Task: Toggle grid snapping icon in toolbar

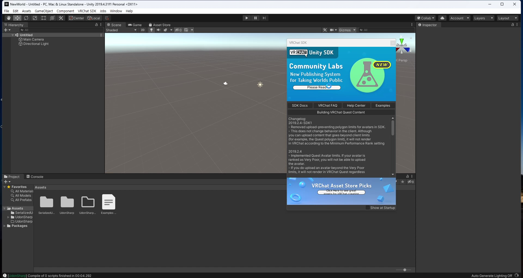Action: [107, 18]
